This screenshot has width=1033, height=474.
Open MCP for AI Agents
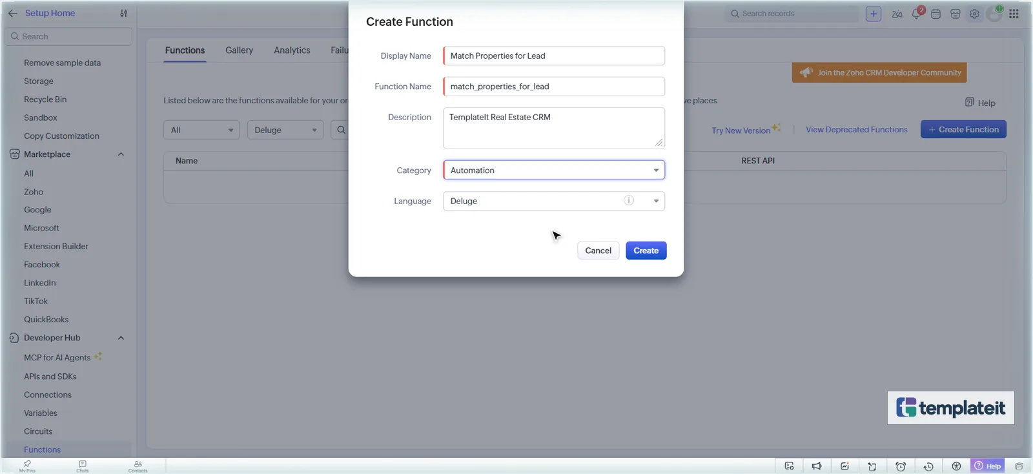(57, 358)
